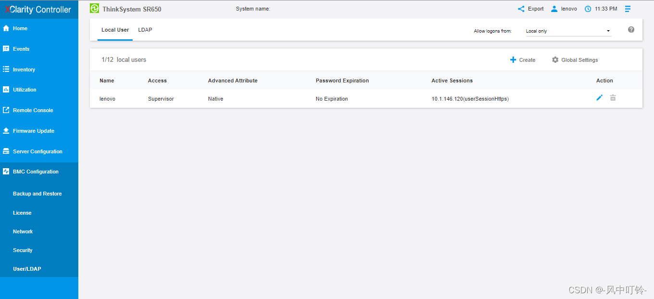
Task: Open the License submenu item
Action: [22, 213]
